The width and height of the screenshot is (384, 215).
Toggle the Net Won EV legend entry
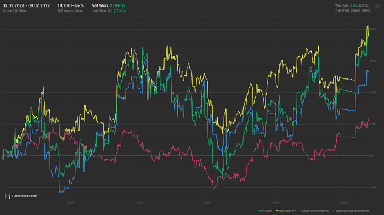[x=286, y=211]
